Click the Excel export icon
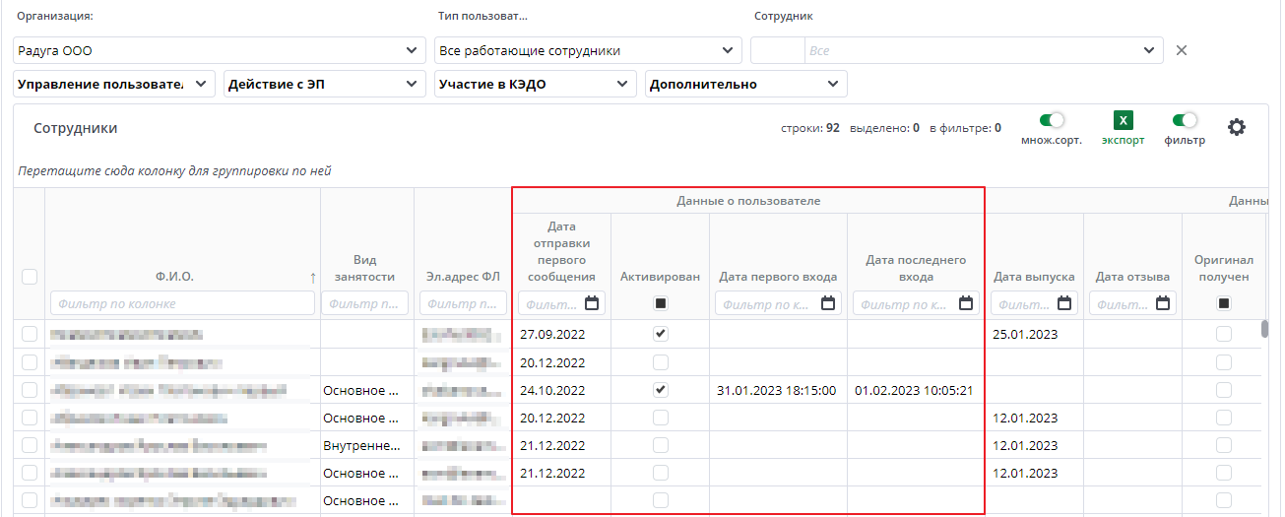The width and height of the screenshot is (1285, 517). click(x=1123, y=120)
